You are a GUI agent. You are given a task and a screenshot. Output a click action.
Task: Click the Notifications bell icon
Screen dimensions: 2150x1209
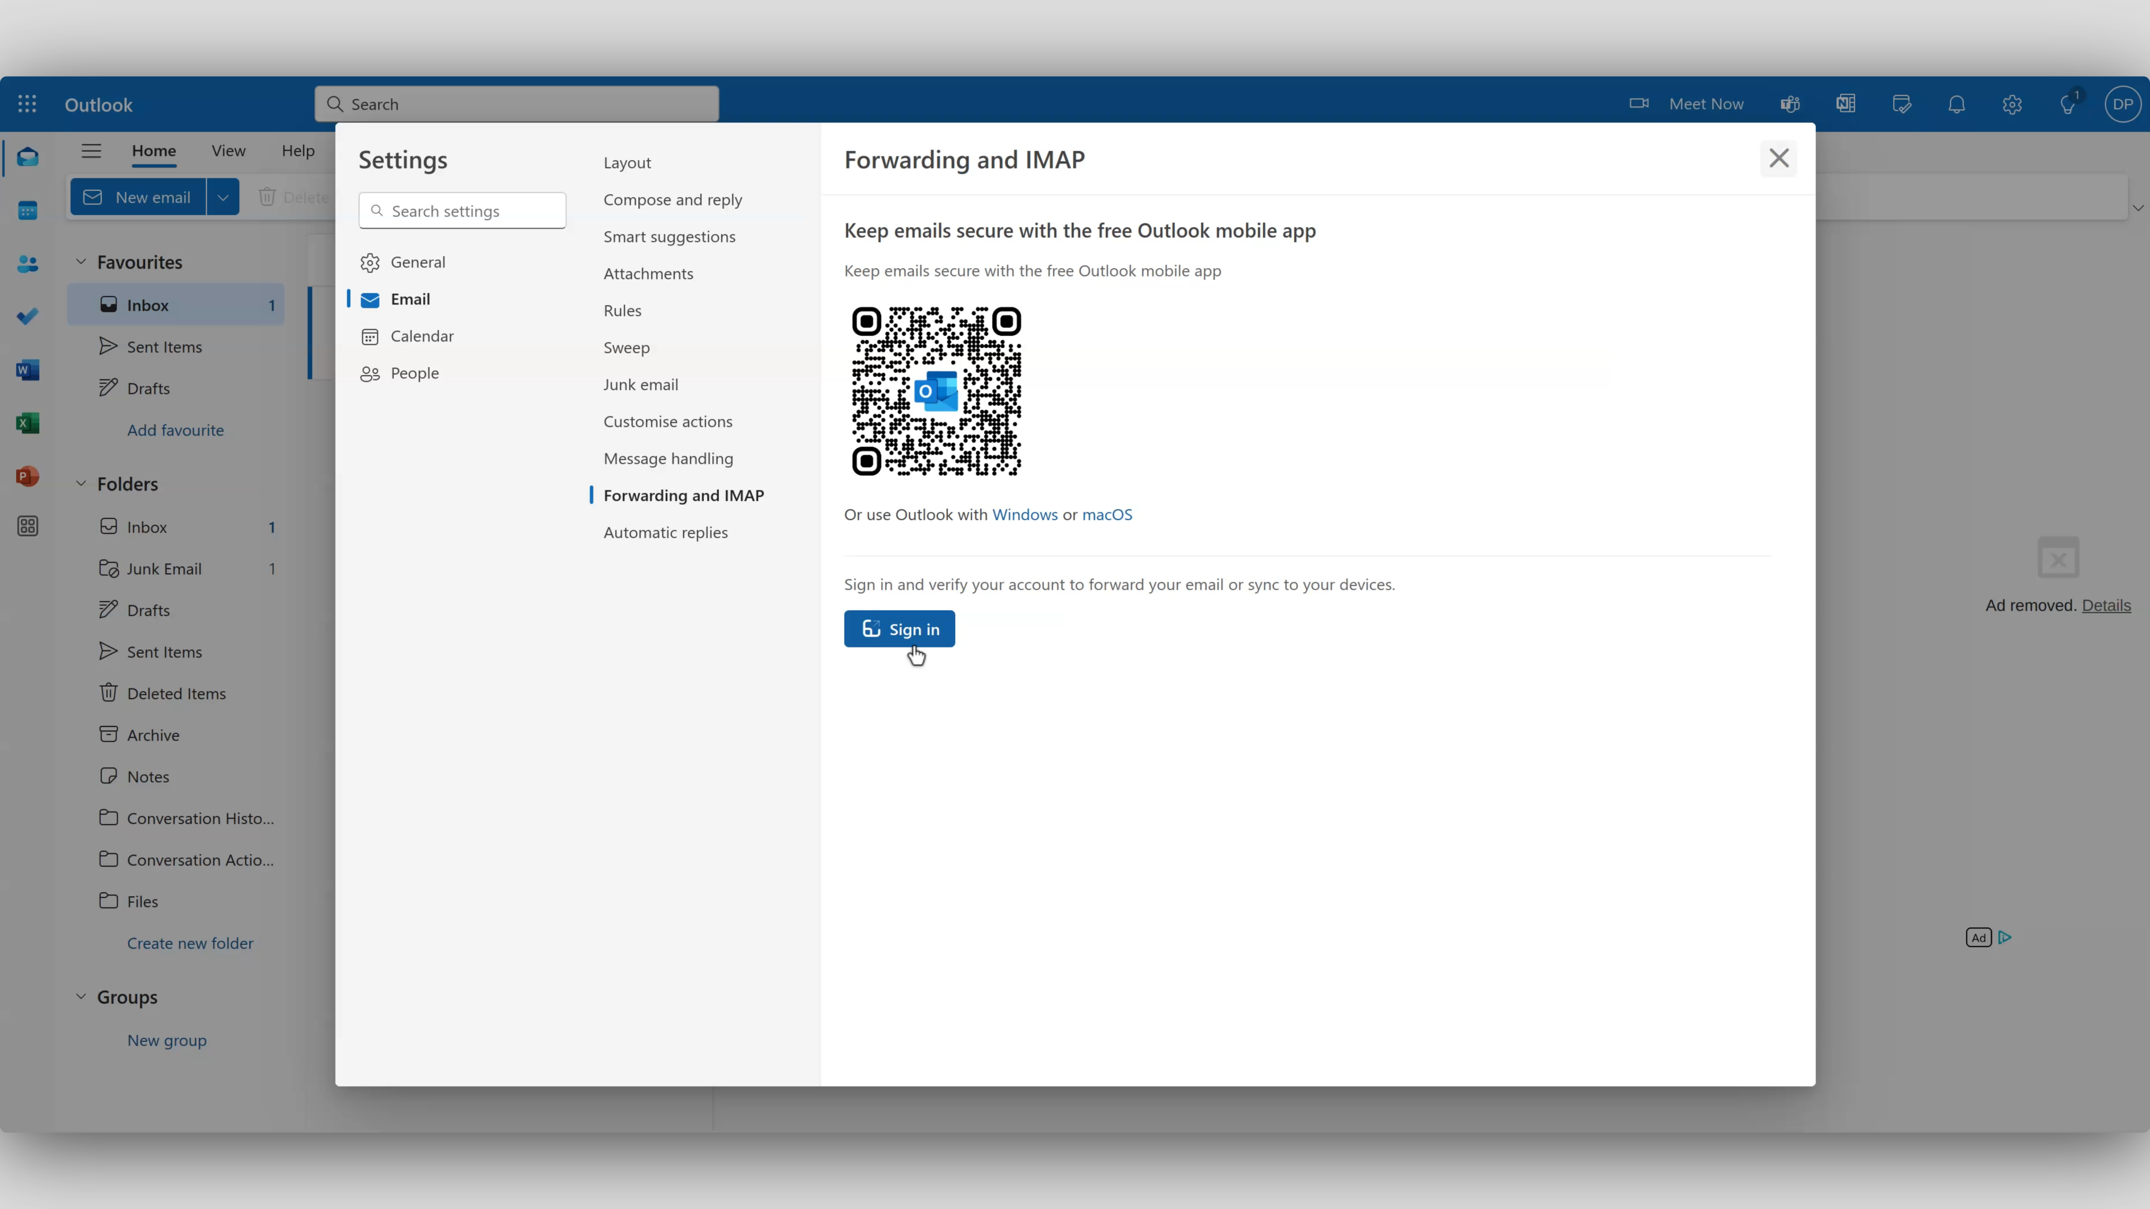pos(1957,104)
